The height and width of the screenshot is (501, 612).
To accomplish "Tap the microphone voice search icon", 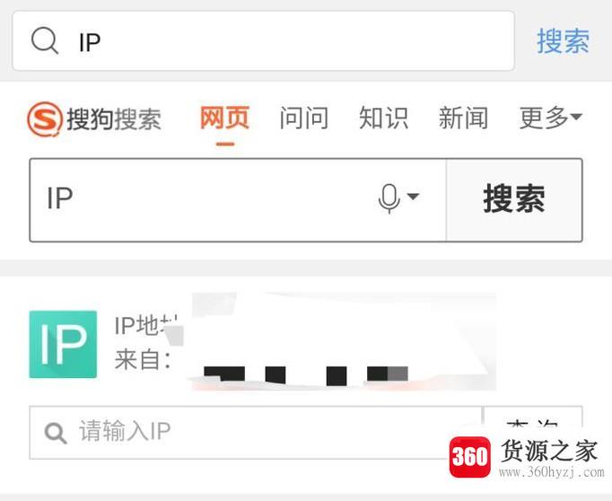I will pos(389,198).
